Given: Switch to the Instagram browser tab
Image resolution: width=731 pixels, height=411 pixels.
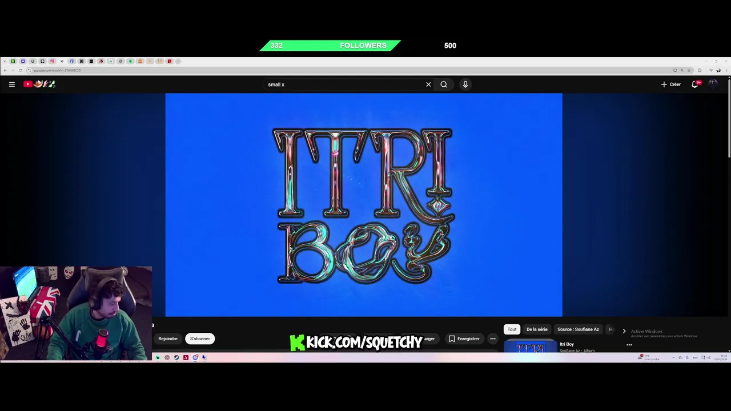Looking at the screenshot, I should click(53, 61).
